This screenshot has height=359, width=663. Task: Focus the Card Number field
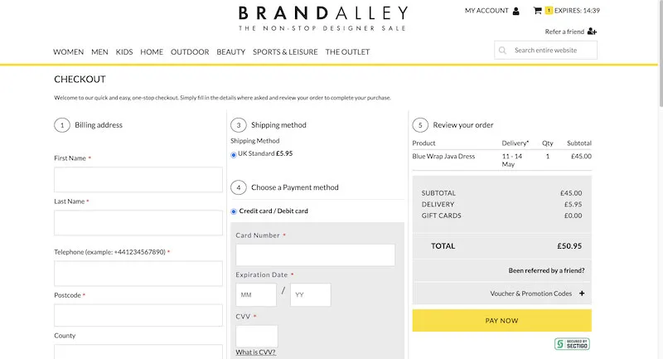click(316, 255)
